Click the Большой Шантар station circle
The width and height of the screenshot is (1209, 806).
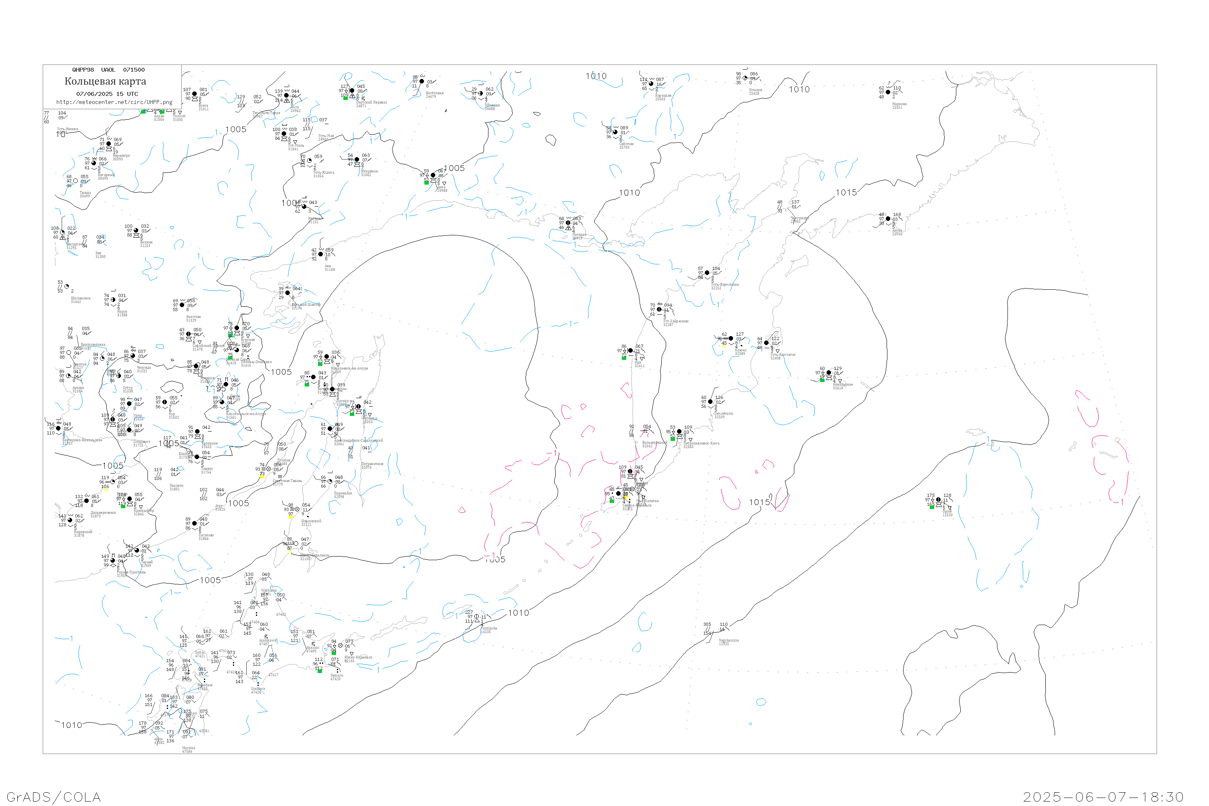(287, 293)
